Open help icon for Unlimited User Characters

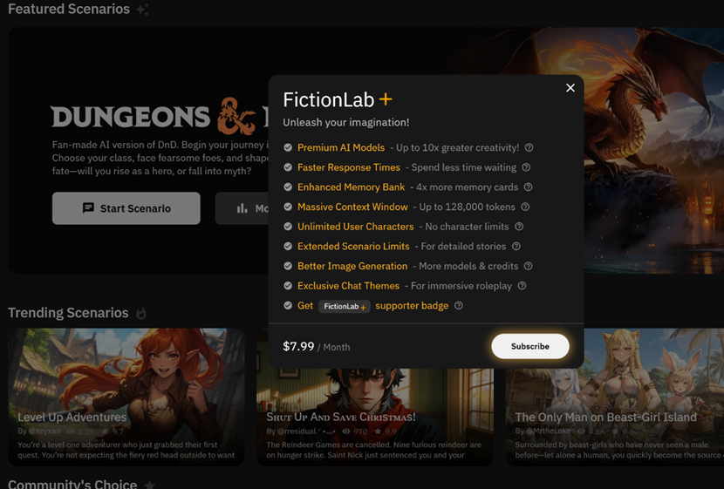click(519, 227)
